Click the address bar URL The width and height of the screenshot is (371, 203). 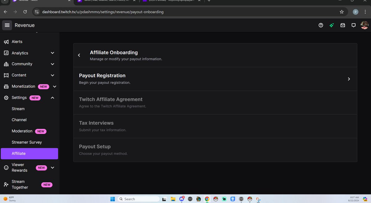(103, 12)
